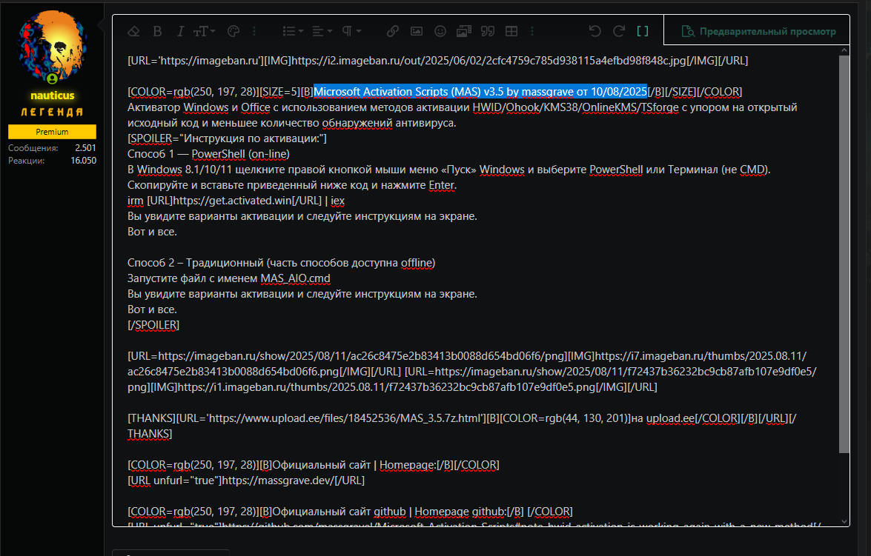
Task: Show more text formatting options after the palette
Action: tap(254, 32)
